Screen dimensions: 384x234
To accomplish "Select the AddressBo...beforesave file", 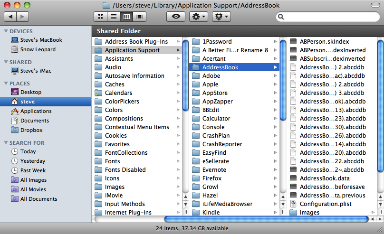I will click(x=332, y=187).
